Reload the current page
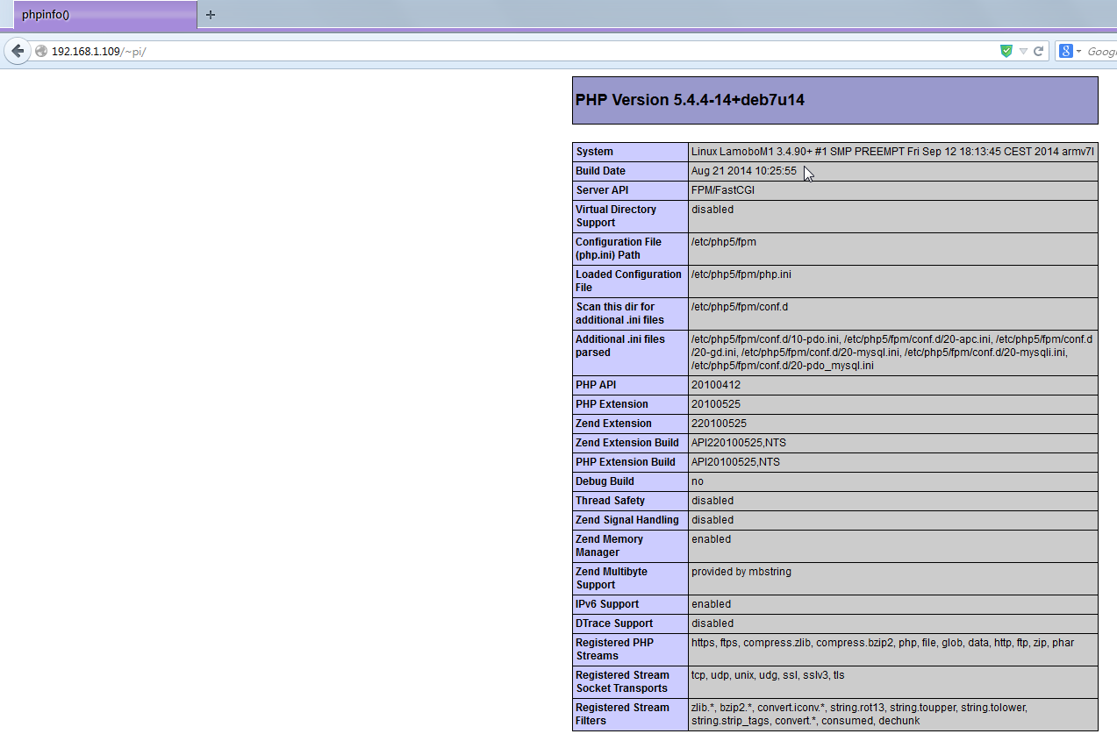The height and width of the screenshot is (741, 1117). (x=1039, y=52)
